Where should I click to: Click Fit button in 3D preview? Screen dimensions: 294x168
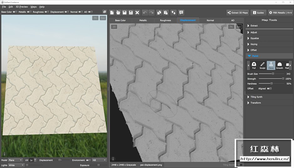pyautogui.click(x=95, y=18)
